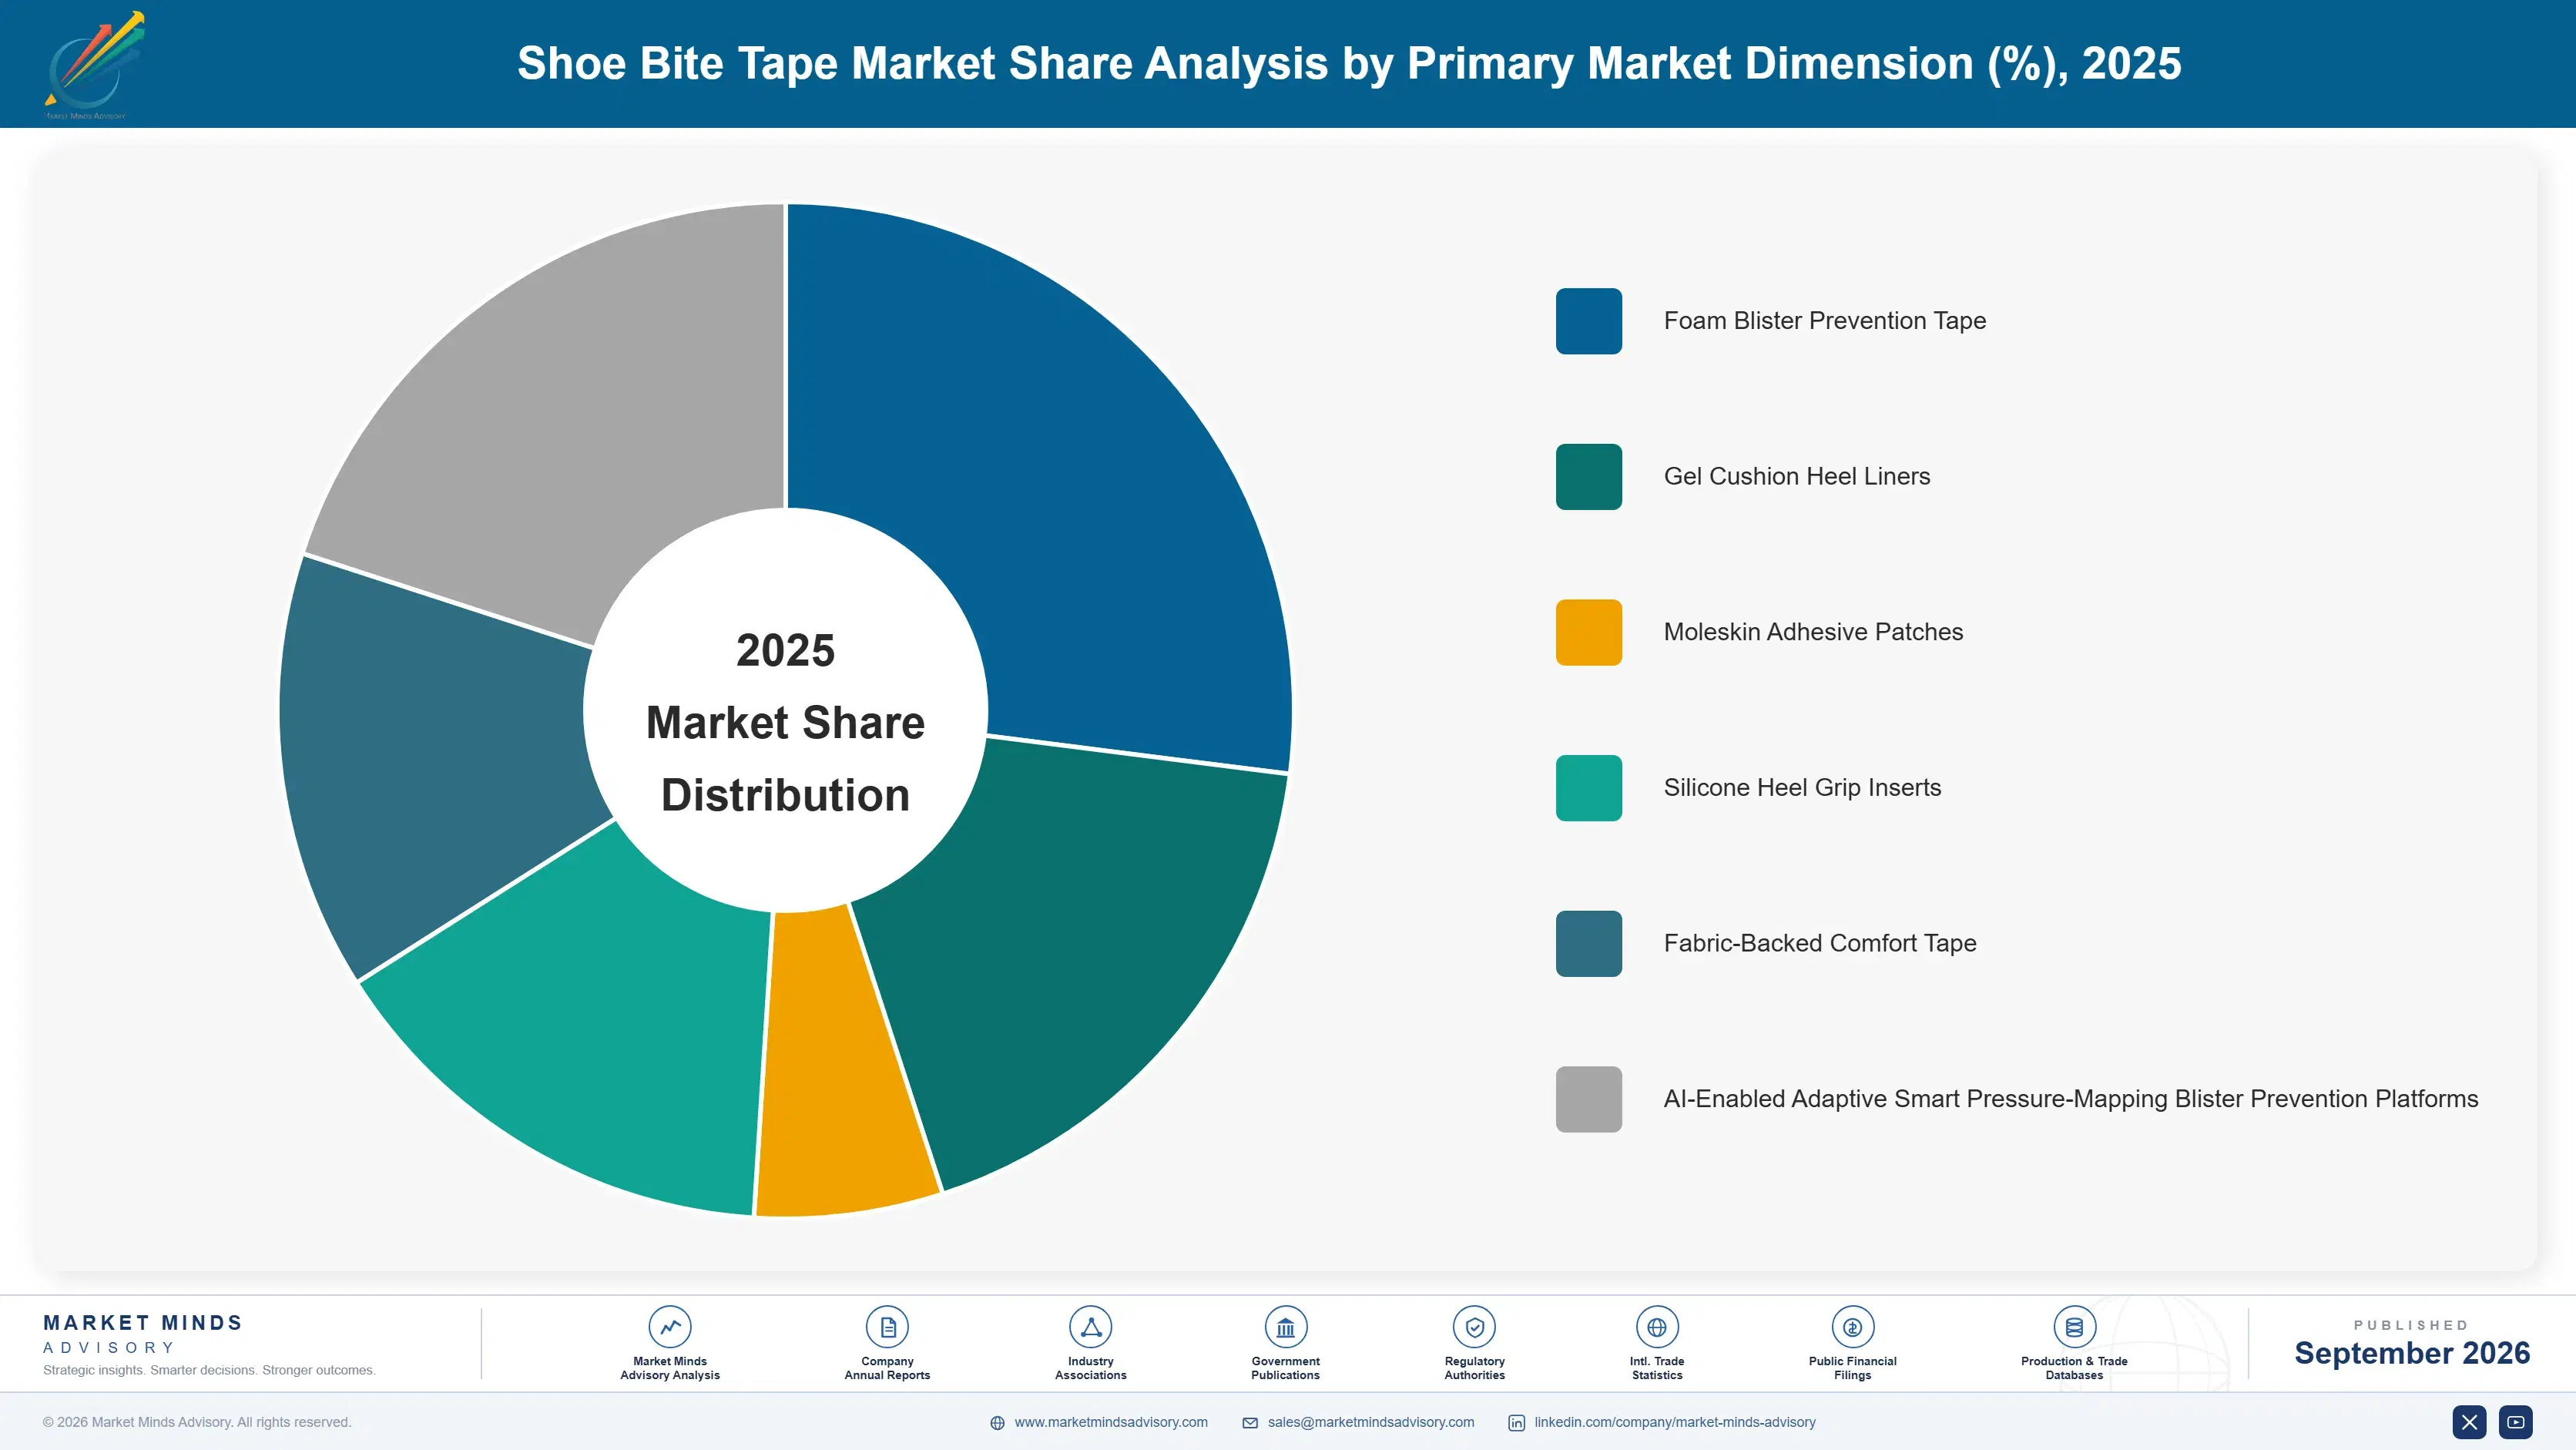Click the Regulatory Authorities shield icon

(1474, 1327)
